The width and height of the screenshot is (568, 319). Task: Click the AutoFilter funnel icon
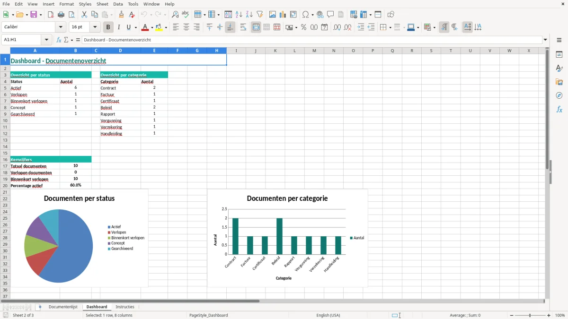(260, 15)
